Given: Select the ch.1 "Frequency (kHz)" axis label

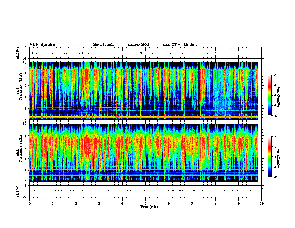Looking at the screenshot, I should [x=20, y=87].
